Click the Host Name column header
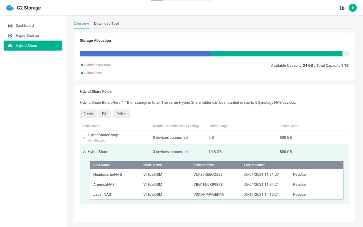 point(101,165)
